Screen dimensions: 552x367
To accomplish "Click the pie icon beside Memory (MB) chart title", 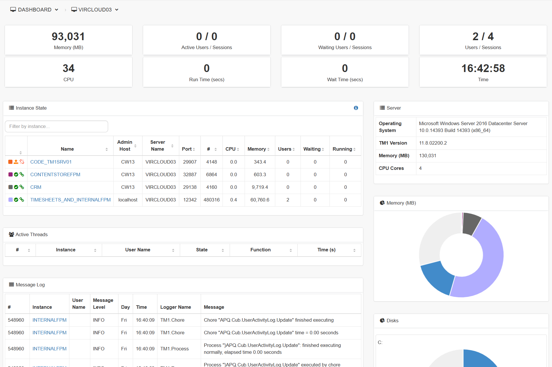I will point(382,203).
